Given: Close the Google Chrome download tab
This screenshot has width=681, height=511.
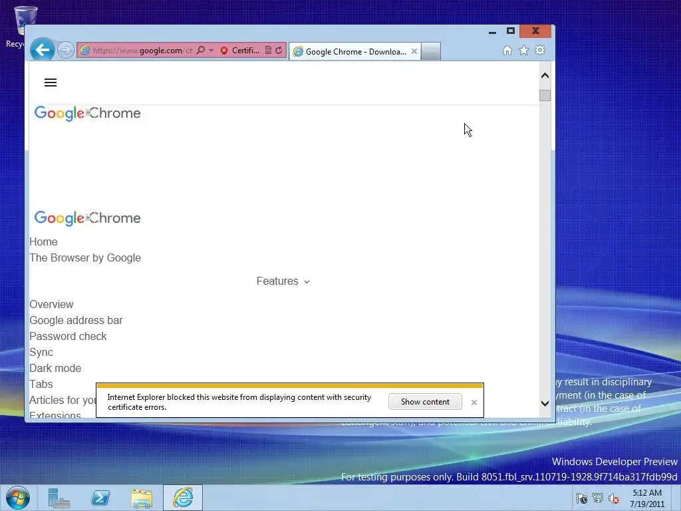Looking at the screenshot, I should (414, 51).
